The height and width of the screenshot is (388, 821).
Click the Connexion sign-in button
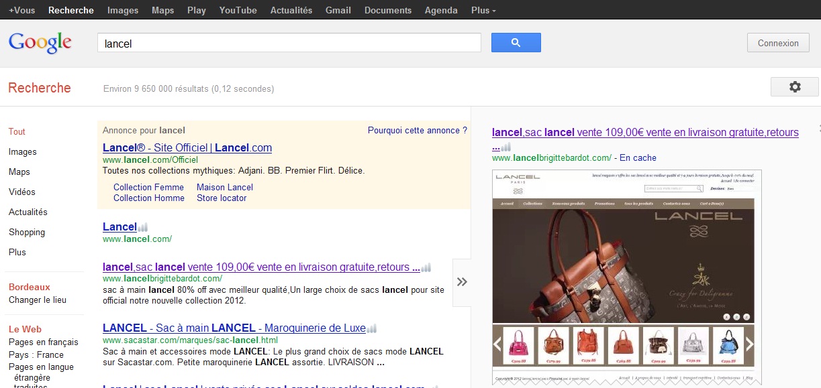pyautogui.click(x=778, y=43)
